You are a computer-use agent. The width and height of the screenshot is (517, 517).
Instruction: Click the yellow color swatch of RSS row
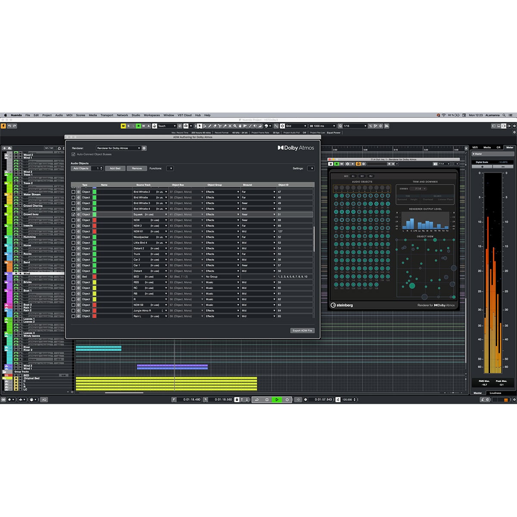[94, 282]
